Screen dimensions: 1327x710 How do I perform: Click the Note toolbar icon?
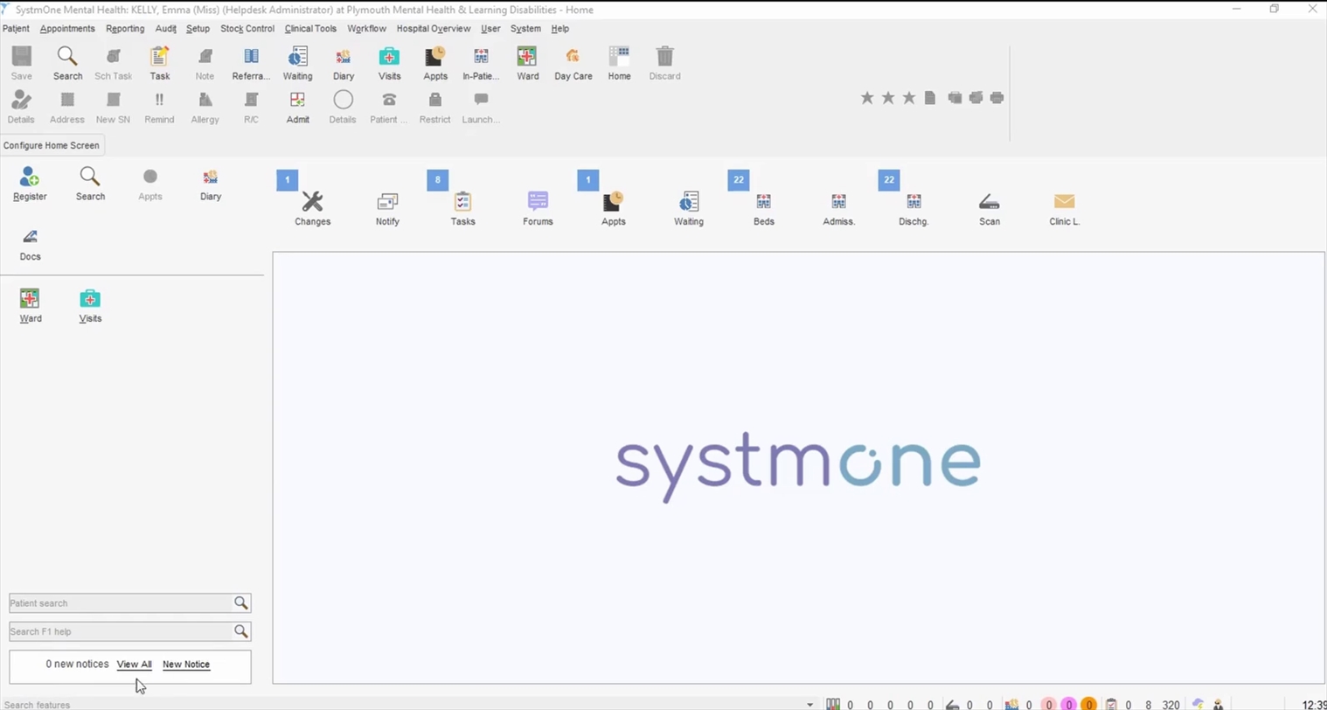tap(205, 63)
